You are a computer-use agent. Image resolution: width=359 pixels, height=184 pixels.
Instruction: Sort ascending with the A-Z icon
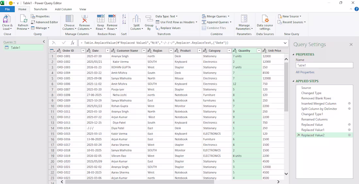pyautogui.click(x=124, y=16)
